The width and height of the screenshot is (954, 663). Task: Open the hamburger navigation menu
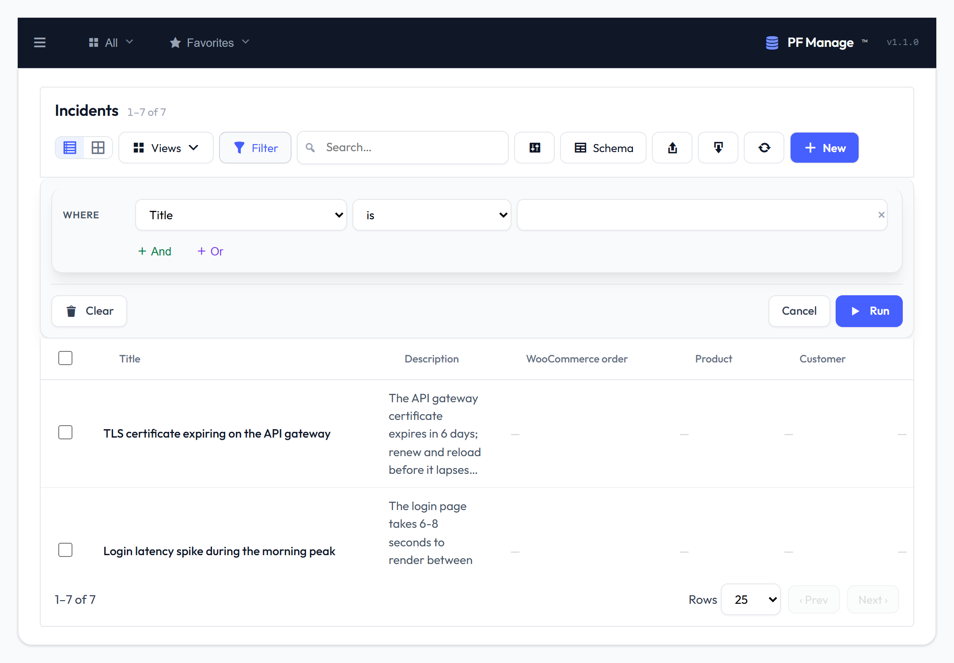pyautogui.click(x=40, y=42)
